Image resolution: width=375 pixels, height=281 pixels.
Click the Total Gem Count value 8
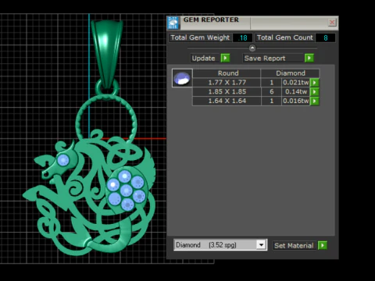click(325, 37)
